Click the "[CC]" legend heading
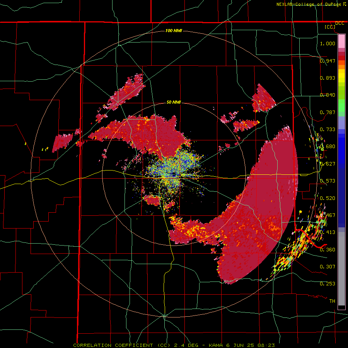 (x=330, y=27)
